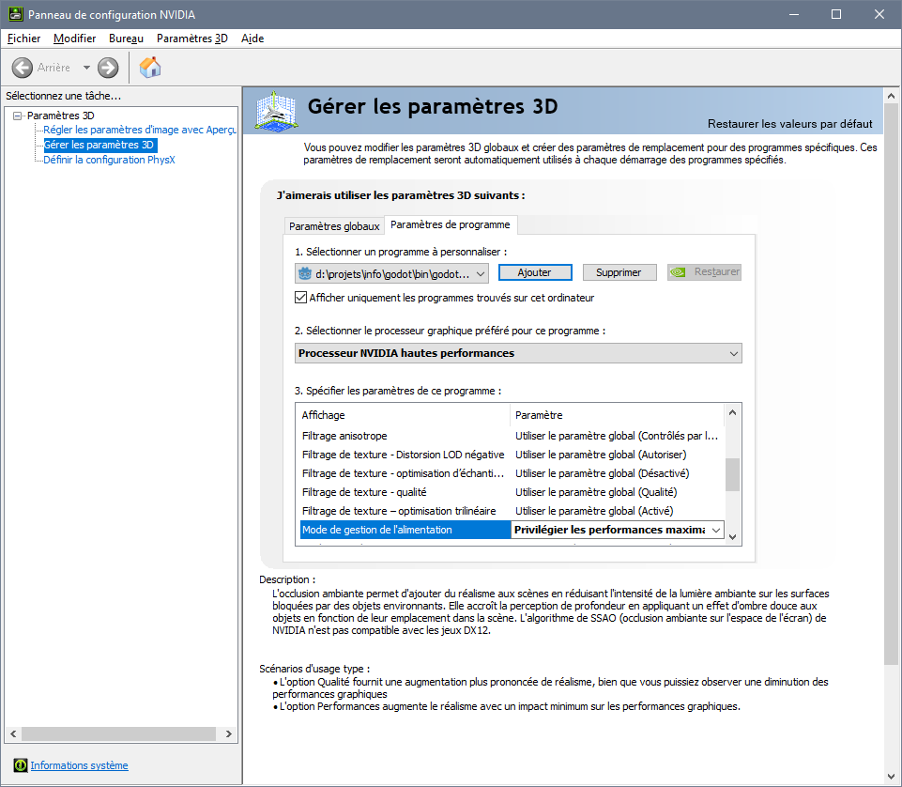Click Restaurer les valeurs par défaut

point(789,124)
